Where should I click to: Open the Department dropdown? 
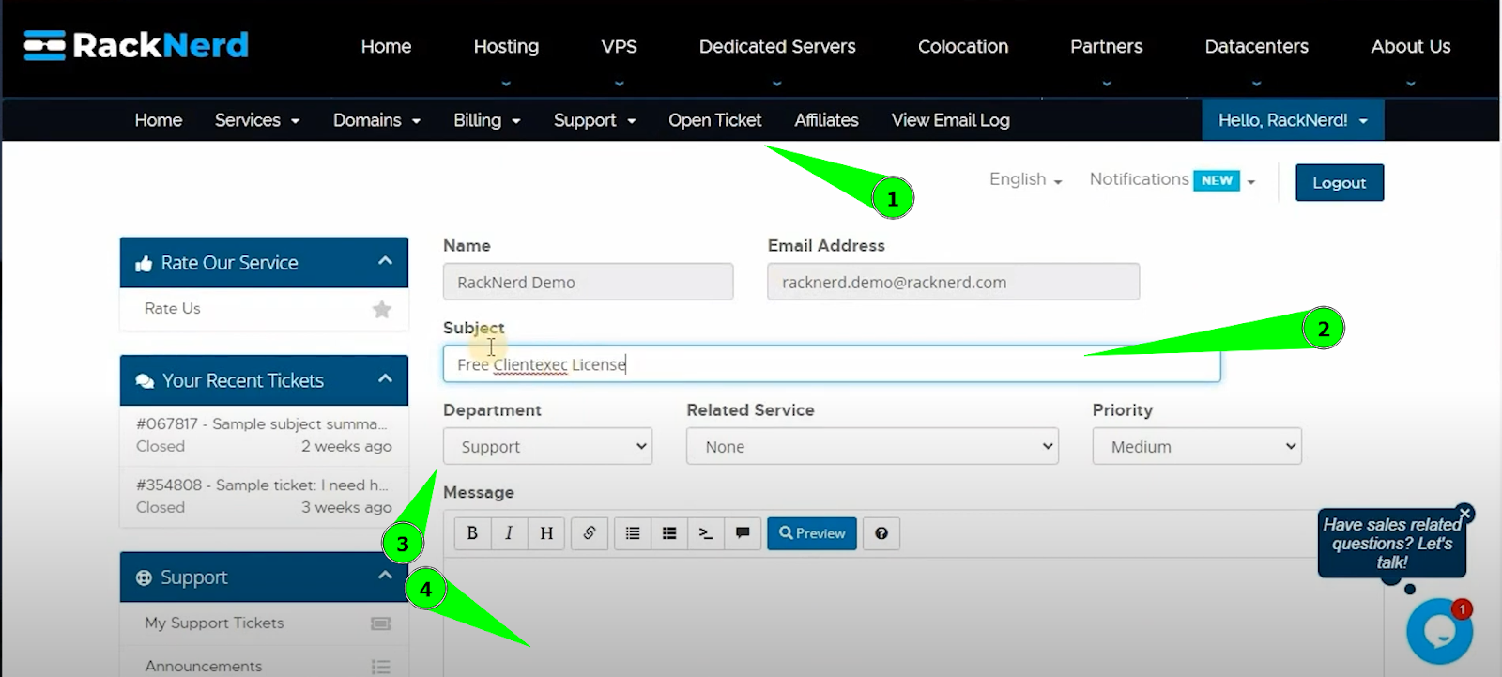pos(547,447)
